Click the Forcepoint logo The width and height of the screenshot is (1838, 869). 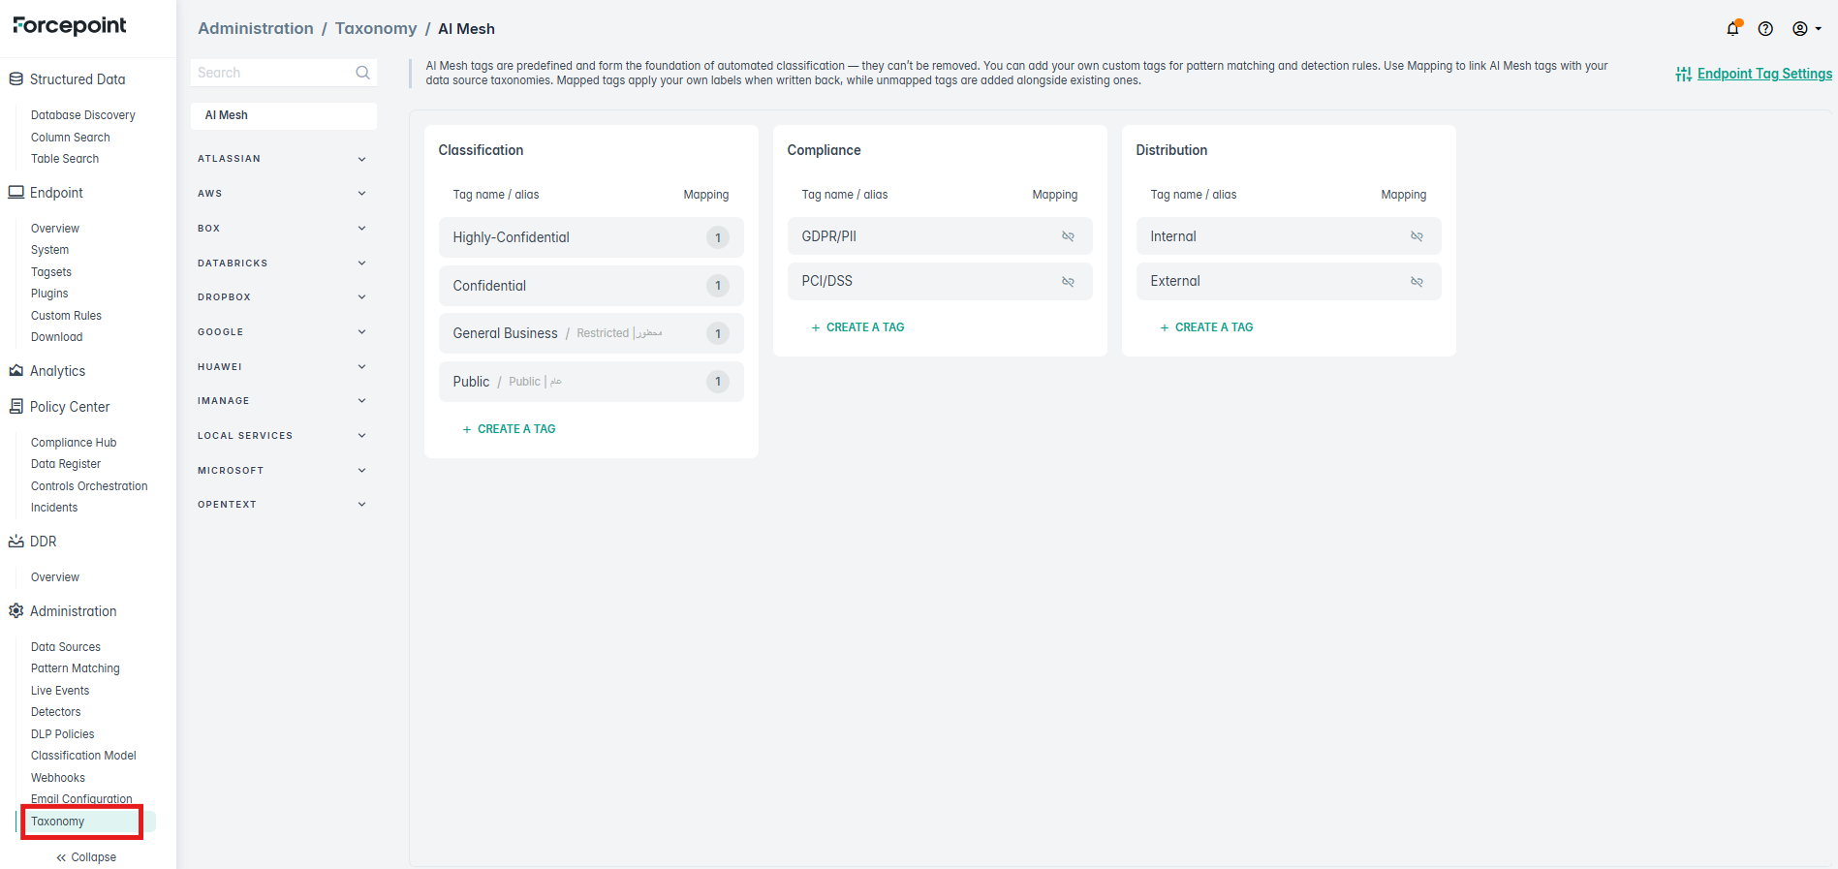tap(70, 26)
